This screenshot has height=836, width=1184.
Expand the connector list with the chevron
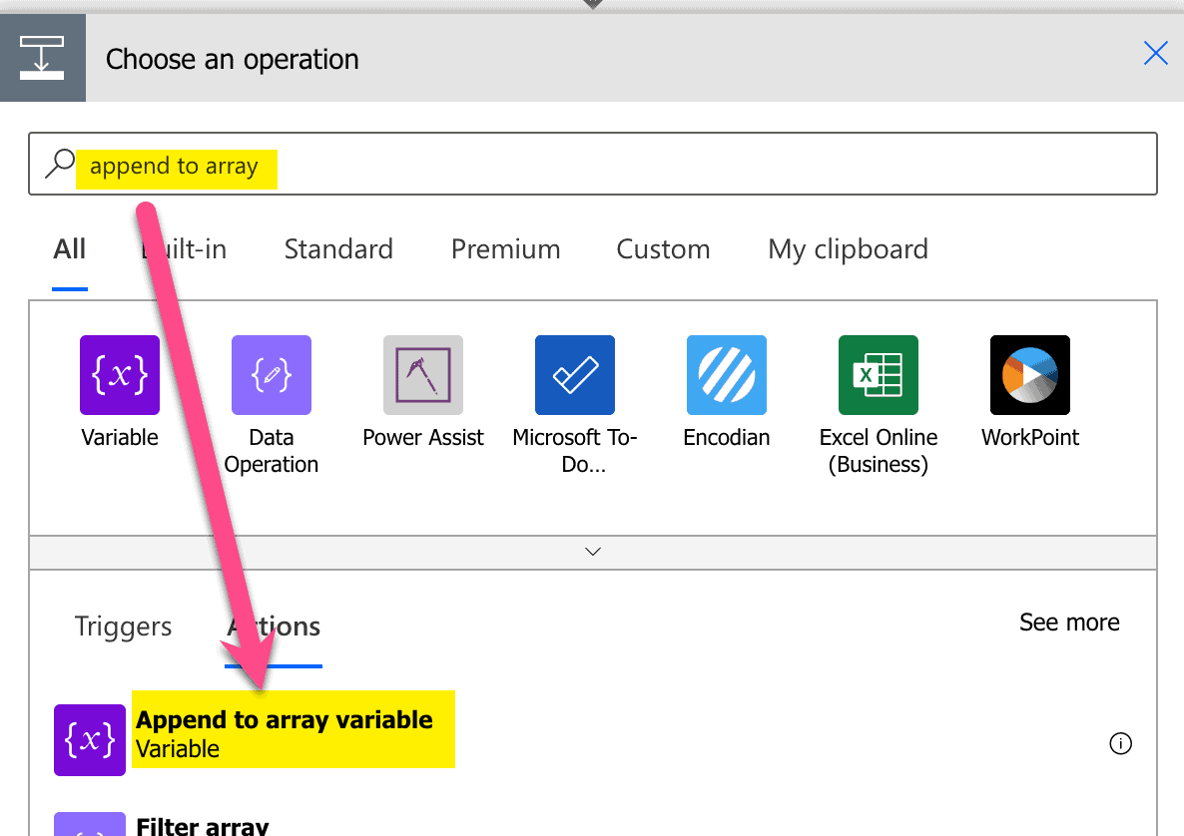click(x=592, y=551)
